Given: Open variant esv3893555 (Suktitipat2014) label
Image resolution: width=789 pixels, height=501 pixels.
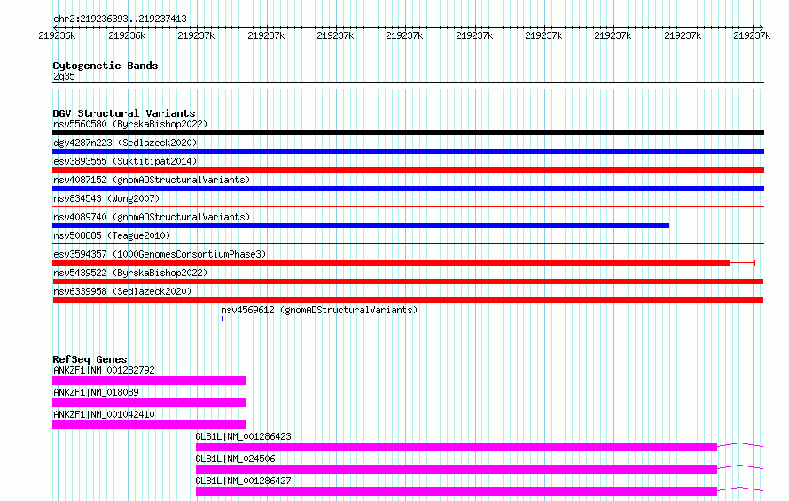Looking at the screenshot, I should pos(125,161).
